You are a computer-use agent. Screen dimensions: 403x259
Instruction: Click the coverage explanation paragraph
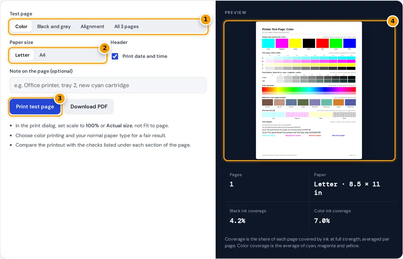(307, 242)
